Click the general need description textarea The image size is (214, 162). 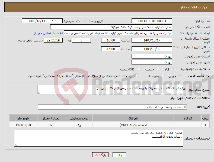[x=112, y=90]
